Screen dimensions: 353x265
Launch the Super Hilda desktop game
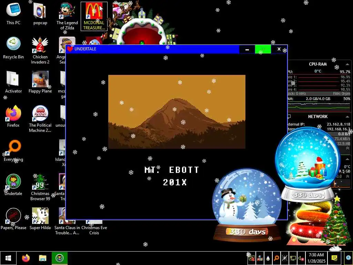pyautogui.click(x=40, y=219)
